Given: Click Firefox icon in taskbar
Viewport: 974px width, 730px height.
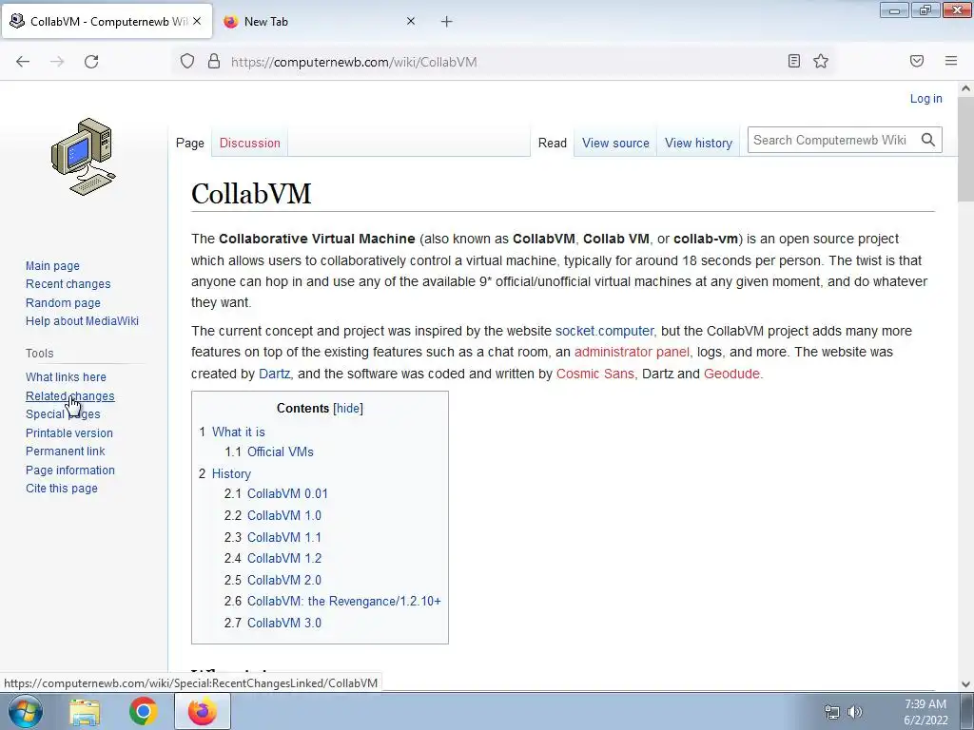Looking at the screenshot, I should pos(202,711).
